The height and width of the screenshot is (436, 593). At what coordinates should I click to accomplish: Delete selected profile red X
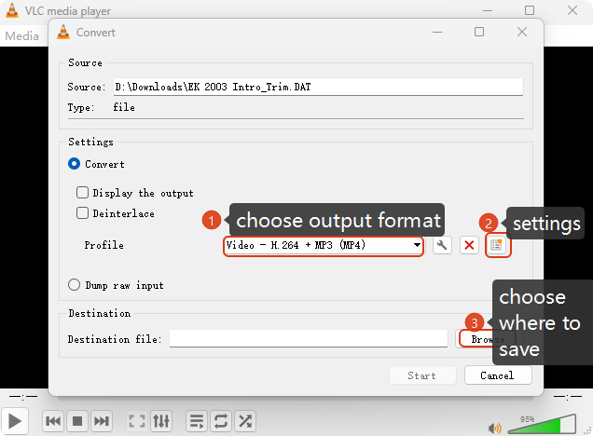(470, 245)
